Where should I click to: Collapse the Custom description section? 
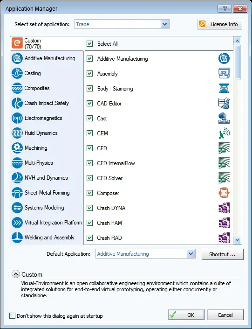[16, 274]
